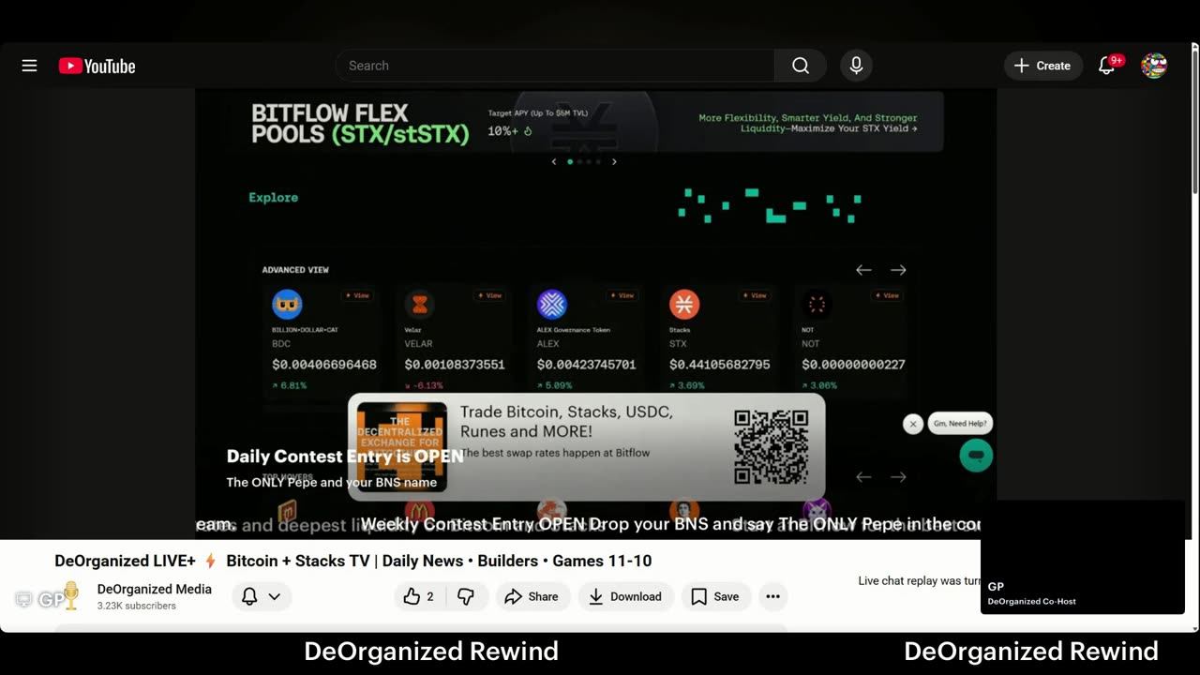The height and width of the screenshot is (675, 1200).
Task: Click View on the STX card
Action: (x=755, y=295)
